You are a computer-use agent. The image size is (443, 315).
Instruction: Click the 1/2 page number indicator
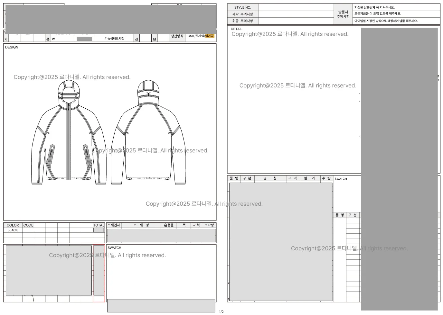[x=221, y=312]
